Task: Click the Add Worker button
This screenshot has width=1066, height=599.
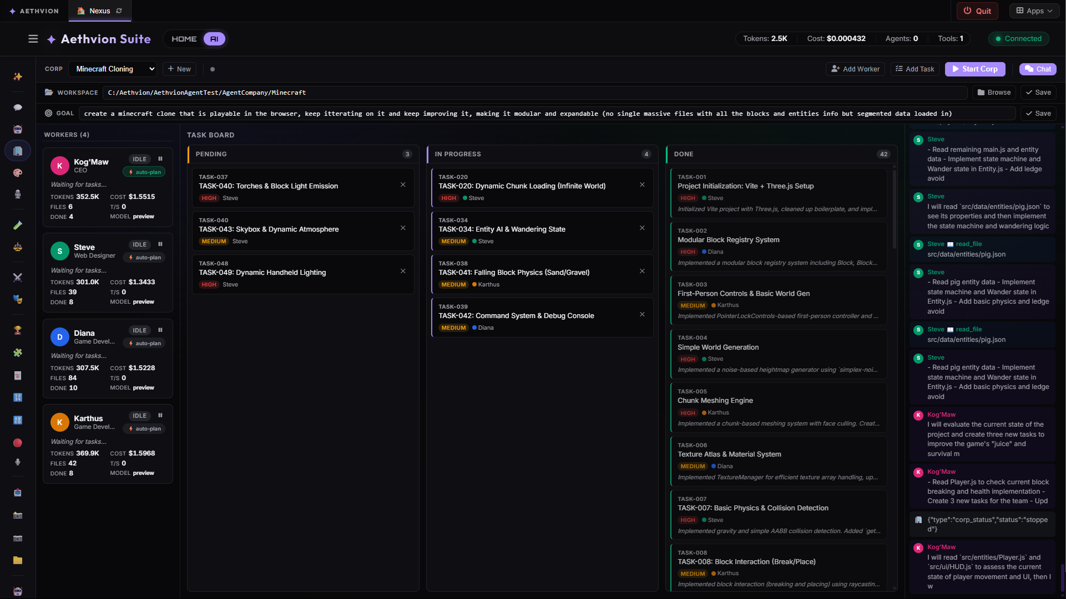Action: [x=855, y=69]
